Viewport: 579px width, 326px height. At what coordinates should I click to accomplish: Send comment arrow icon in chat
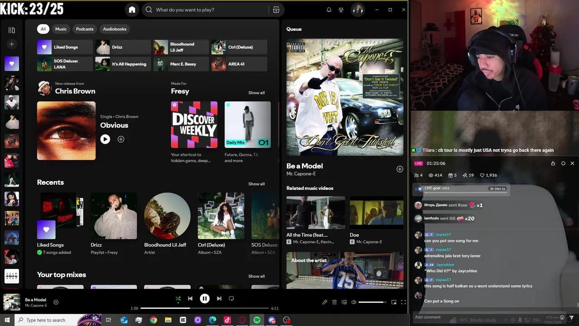coord(572,317)
